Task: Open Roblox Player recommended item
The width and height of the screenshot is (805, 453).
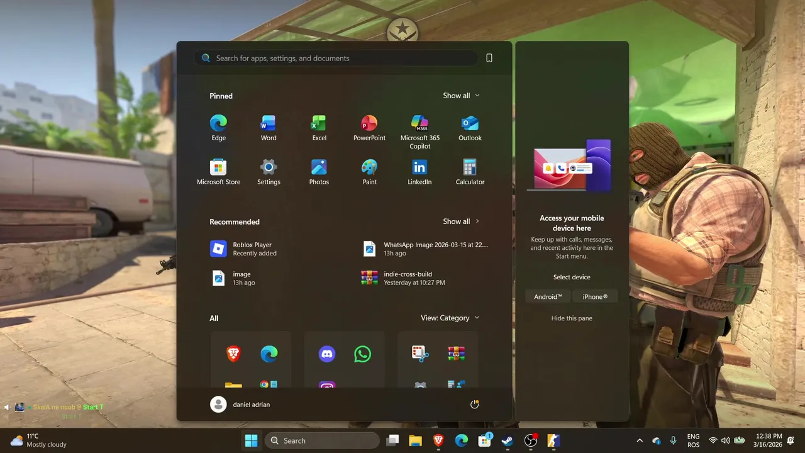Action: 281,249
